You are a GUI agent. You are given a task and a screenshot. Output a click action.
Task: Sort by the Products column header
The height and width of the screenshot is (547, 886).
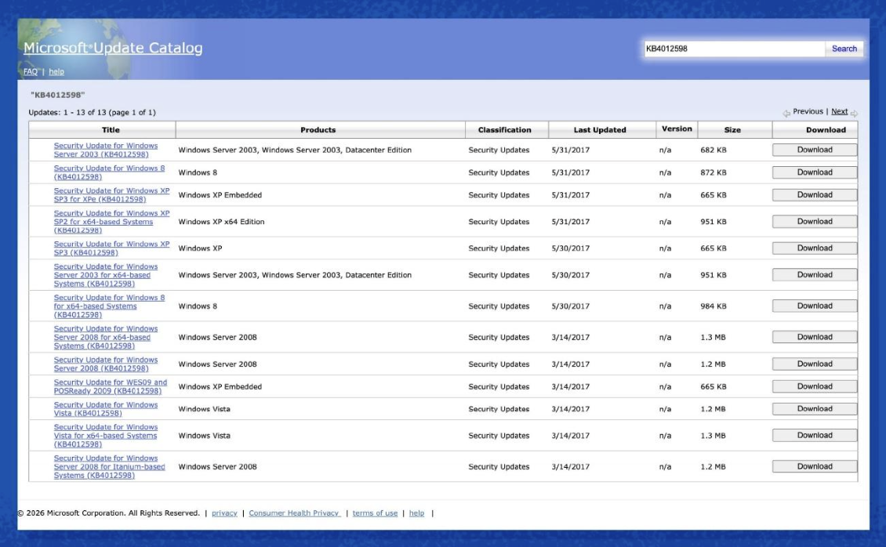pos(318,130)
